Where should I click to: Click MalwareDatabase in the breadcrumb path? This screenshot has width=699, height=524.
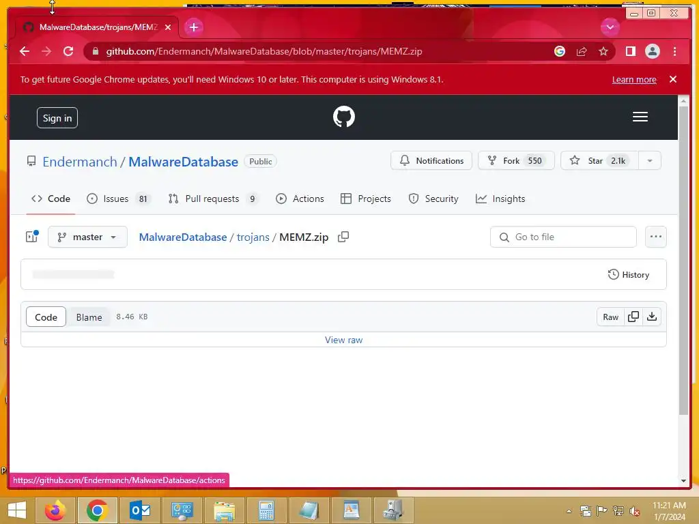pos(183,237)
